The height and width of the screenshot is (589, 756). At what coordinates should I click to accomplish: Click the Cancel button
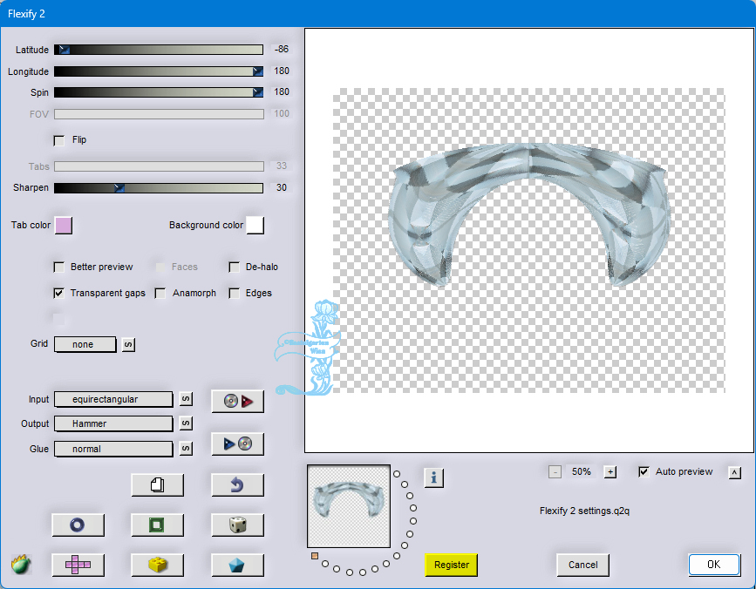click(582, 565)
